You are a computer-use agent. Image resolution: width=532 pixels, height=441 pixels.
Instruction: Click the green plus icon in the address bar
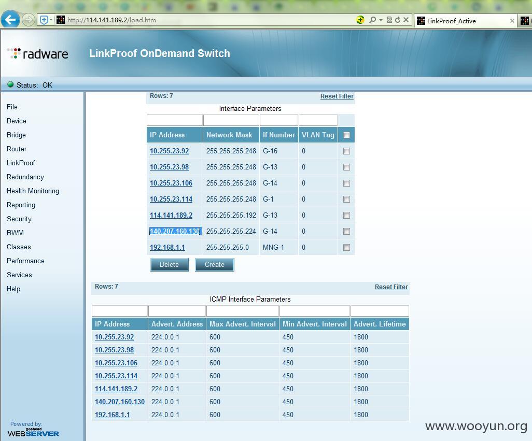pyautogui.click(x=360, y=20)
